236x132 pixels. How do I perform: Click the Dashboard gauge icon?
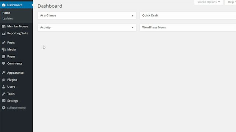click(4, 5)
